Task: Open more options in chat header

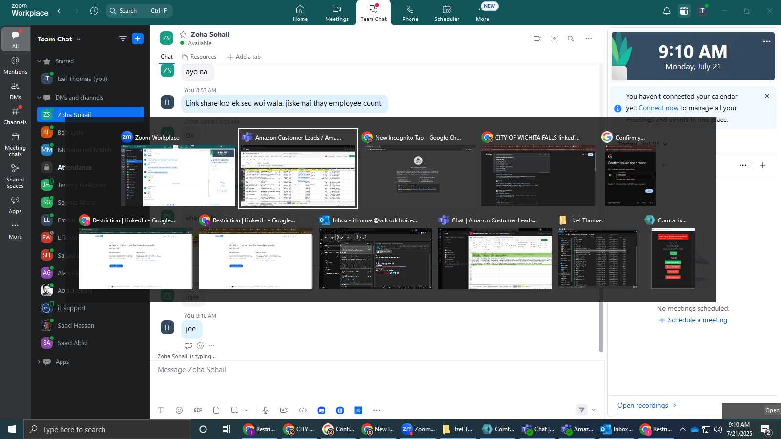Action: (x=589, y=39)
